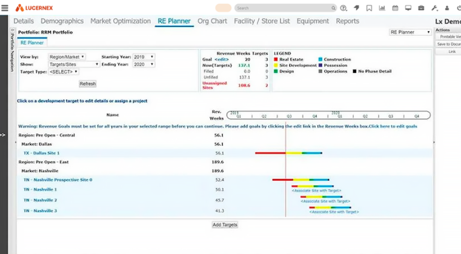Open the Market Optimization tab
Screen dimensions: 461x254
pos(120,21)
